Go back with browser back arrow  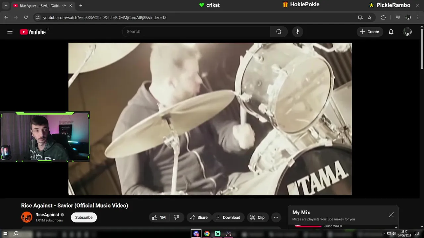(6, 17)
